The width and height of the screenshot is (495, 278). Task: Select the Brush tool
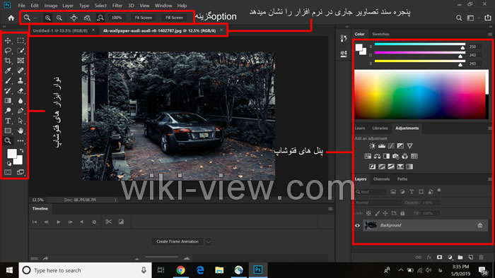point(8,80)
